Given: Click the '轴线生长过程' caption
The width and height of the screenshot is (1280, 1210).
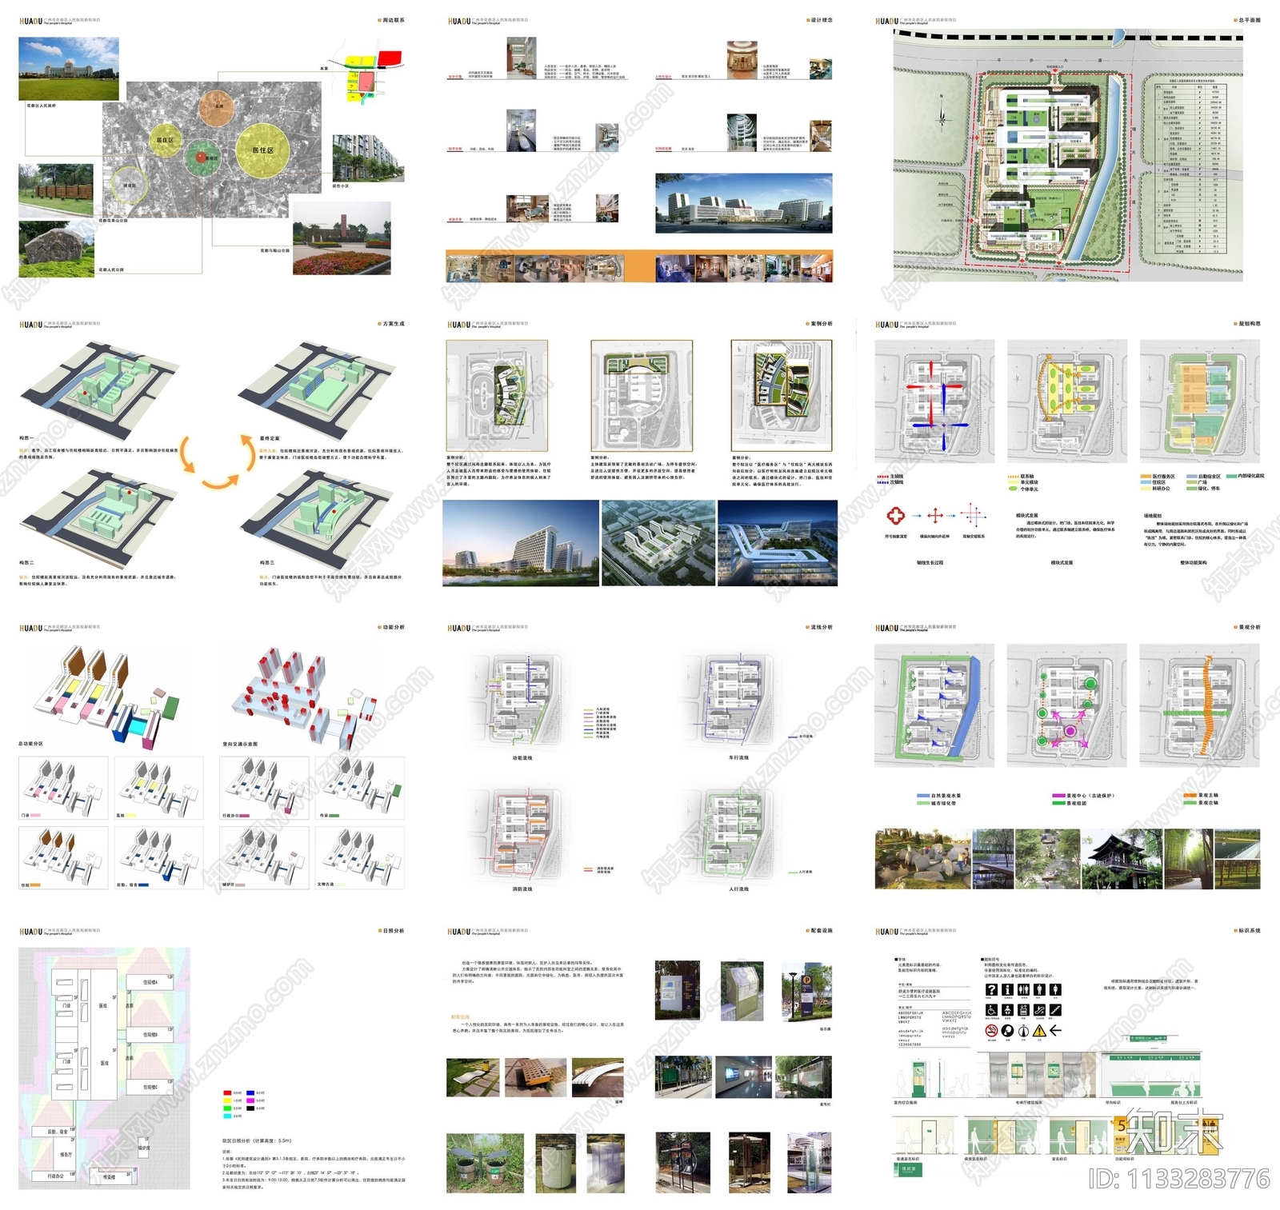Looking at the screenshot, I should (x=930, y=562).
